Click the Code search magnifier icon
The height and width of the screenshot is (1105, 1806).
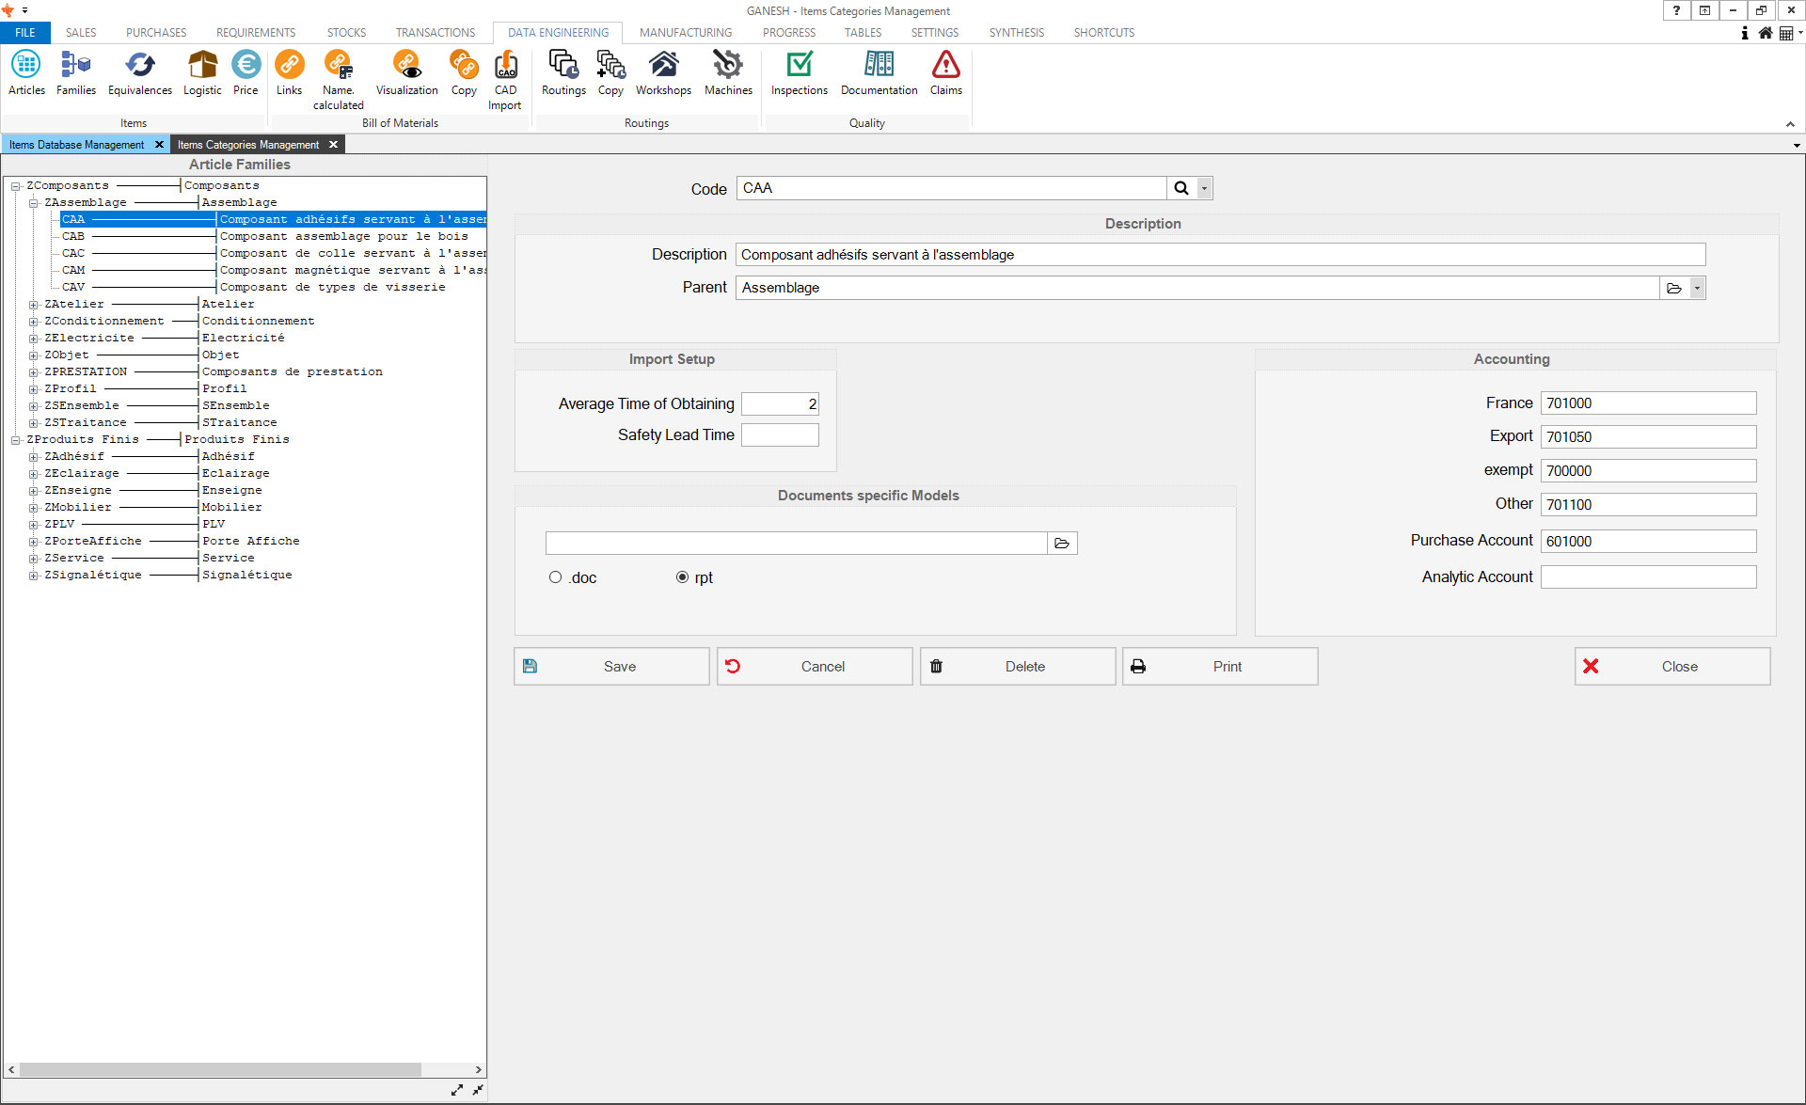(1181, 188)
